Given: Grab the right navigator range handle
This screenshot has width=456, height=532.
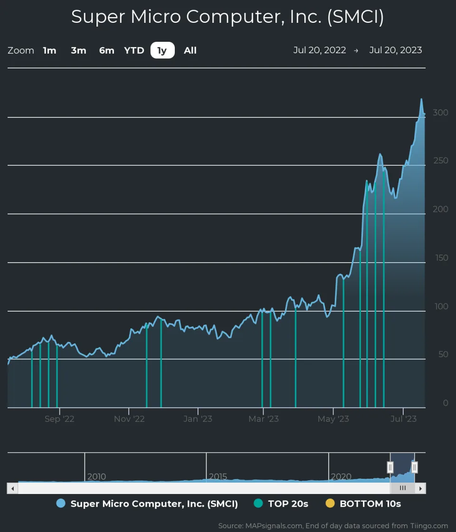Looking at the screenshot, I should coord(414,467).
